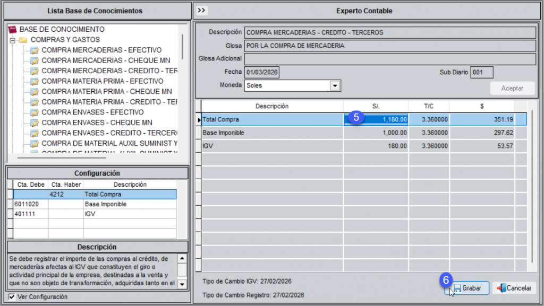Click the tree vertical scrollbar

(x=183, y=47)
